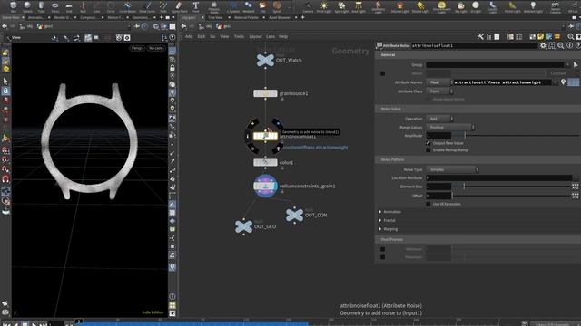Image resolution: width=581 pixels, height=326 pixels.
Task: Add an Ambient Light from the shelf
Action: pos(533,6)
